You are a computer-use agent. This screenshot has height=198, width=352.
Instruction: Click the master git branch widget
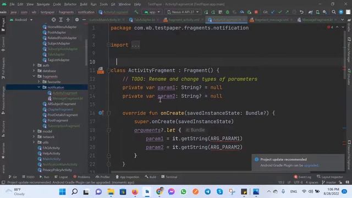tap(329, 183)
